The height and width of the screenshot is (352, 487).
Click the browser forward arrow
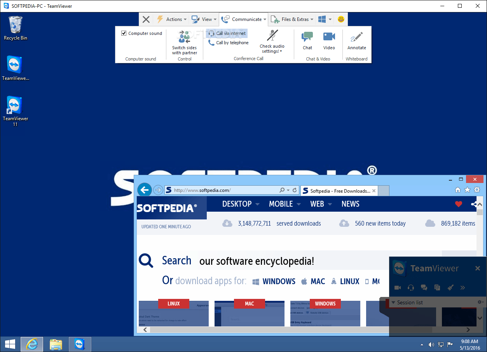[158, 190]
